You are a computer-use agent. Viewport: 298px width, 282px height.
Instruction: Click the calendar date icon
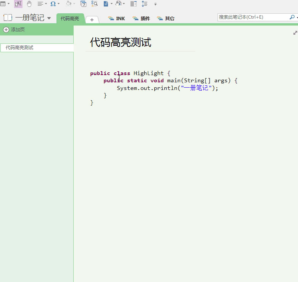tap(83, 4)
